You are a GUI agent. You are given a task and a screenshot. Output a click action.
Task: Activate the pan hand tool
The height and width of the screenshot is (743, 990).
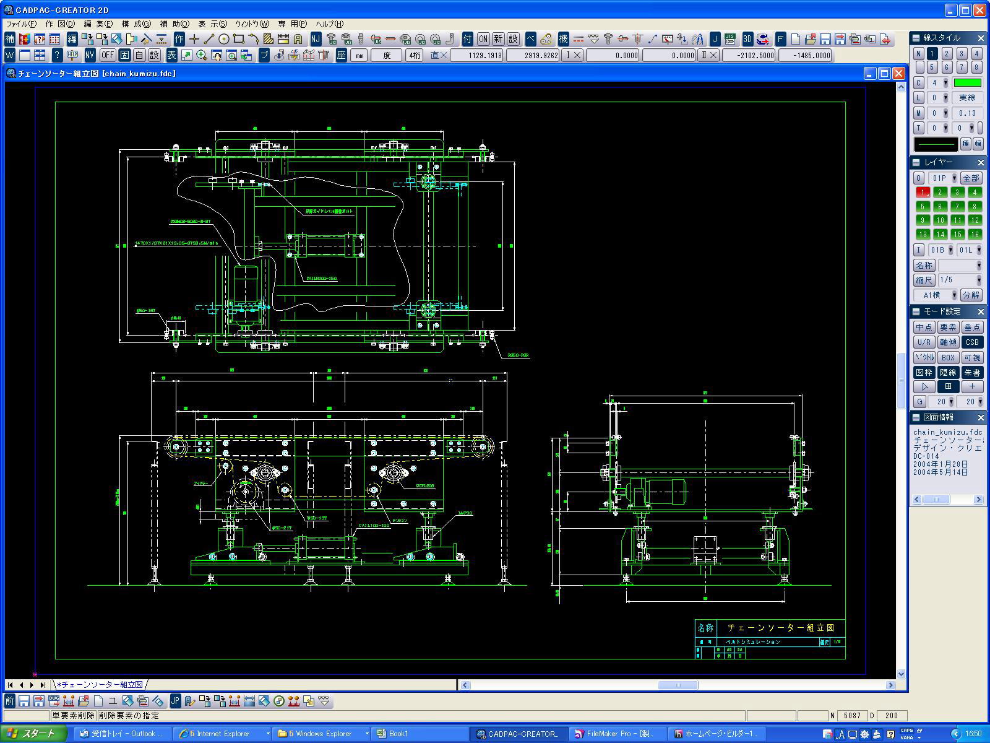click(217, 55)
